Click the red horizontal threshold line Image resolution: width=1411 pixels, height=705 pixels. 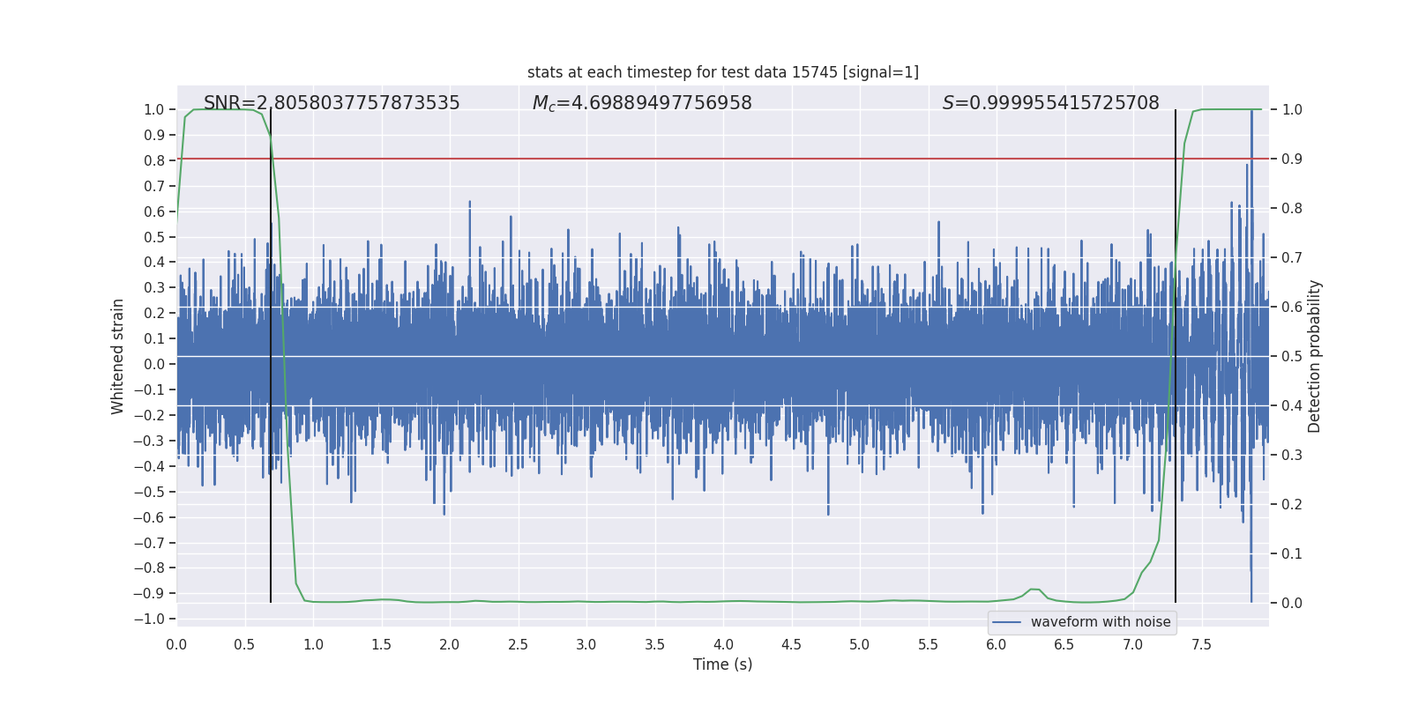click(x=723, y=159)
